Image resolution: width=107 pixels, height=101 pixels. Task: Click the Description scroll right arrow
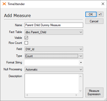76,95
